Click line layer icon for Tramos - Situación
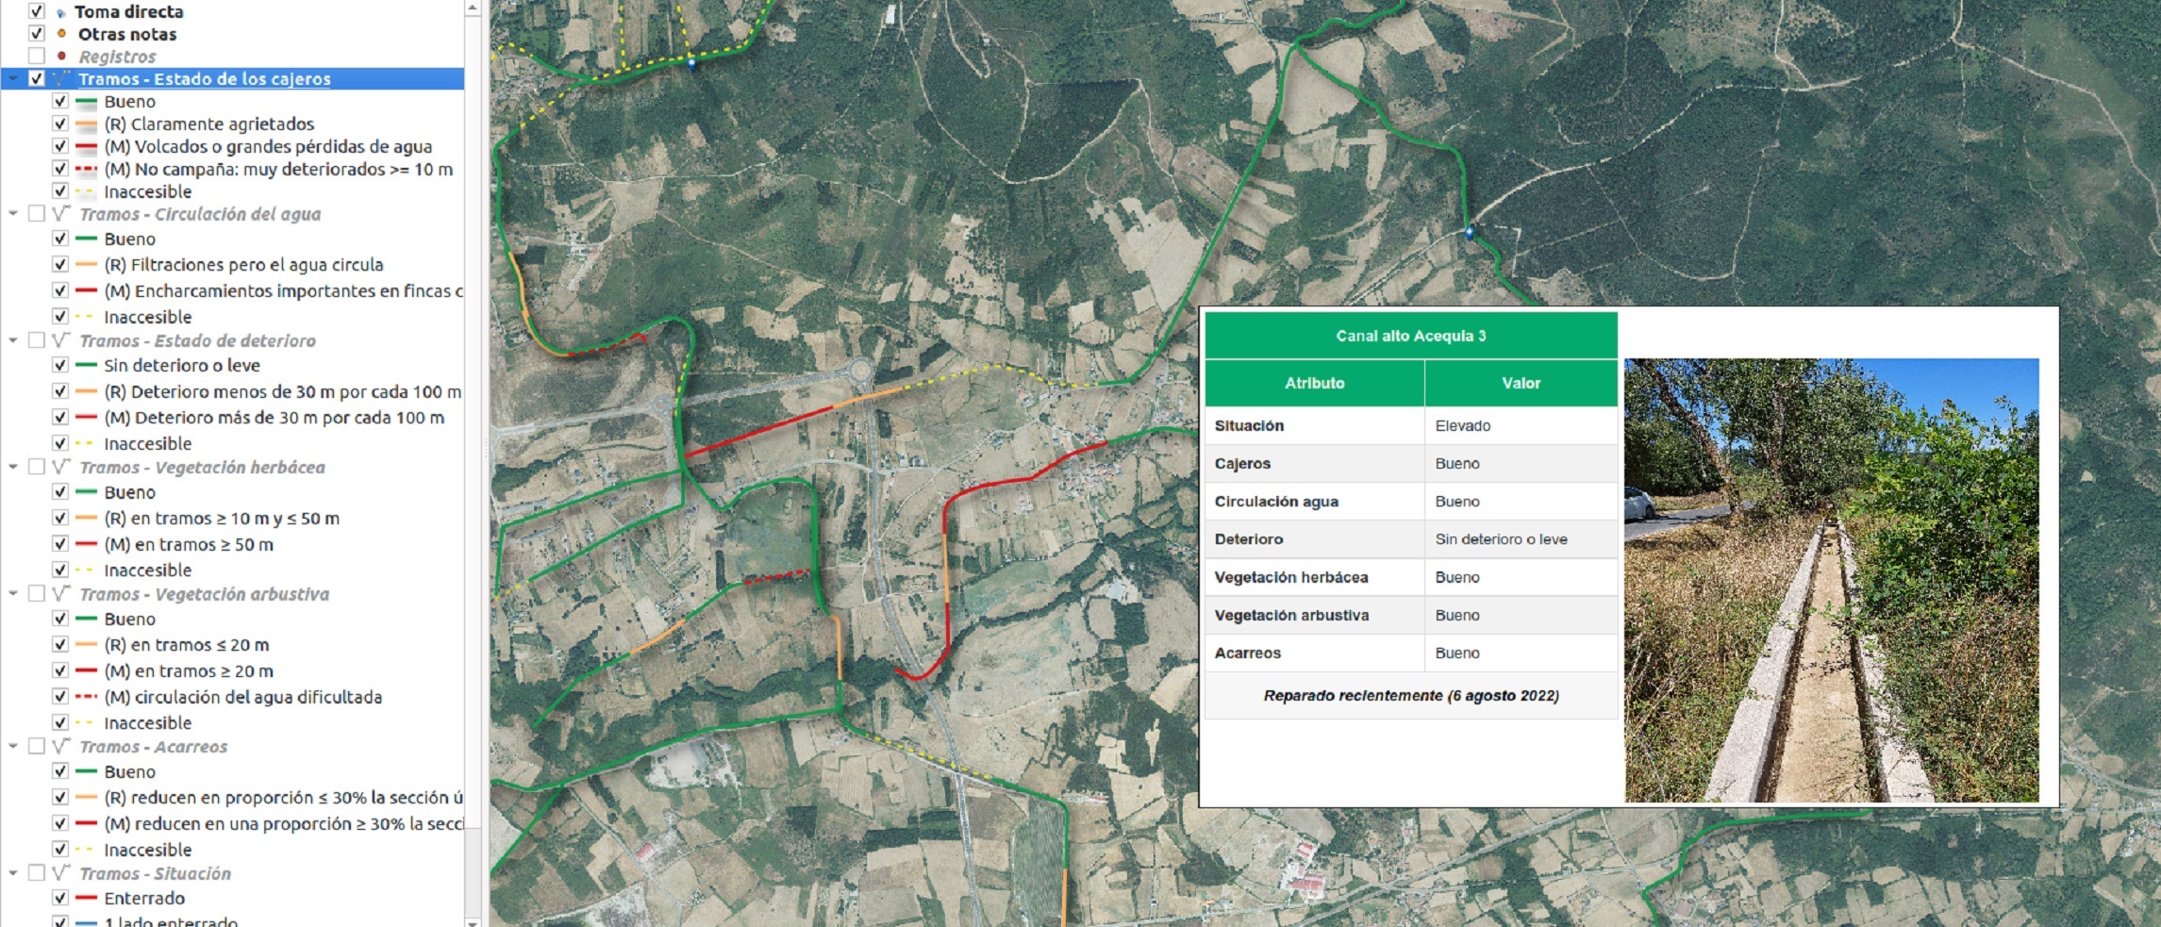The height and width of the screenshot is (927, 2161). coord(61,873)
